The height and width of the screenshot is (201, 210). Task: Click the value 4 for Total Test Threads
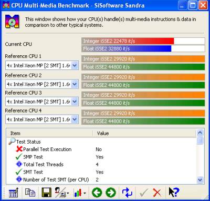[x=97, y=164]
